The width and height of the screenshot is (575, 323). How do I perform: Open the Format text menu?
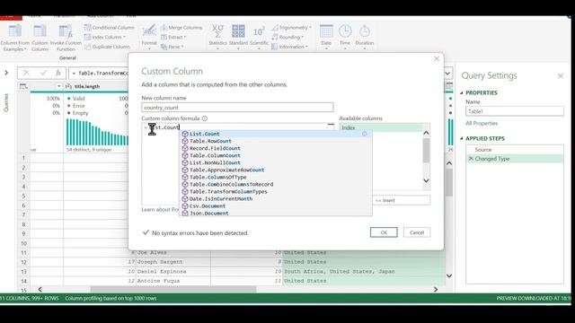click(x=149, y=37)
